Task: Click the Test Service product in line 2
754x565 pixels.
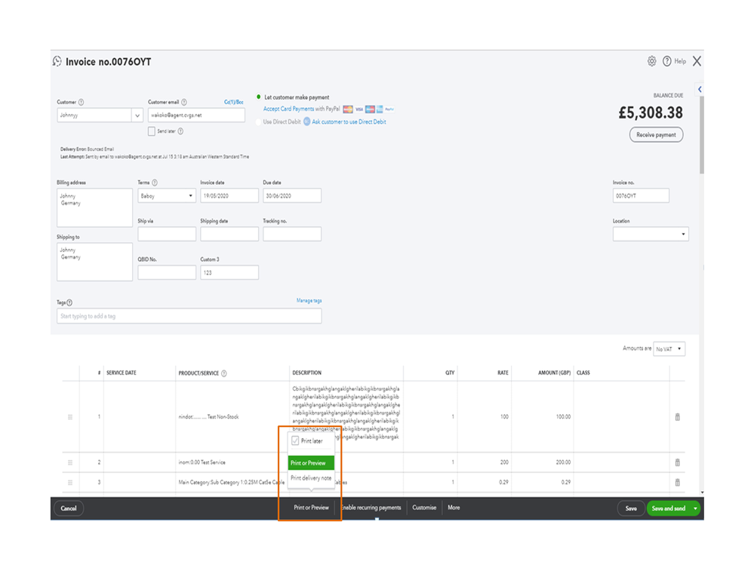Action: (202, 462)
